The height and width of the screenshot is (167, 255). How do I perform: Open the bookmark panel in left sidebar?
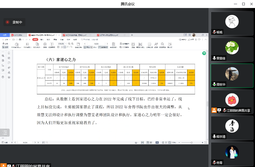pos(9,53)
